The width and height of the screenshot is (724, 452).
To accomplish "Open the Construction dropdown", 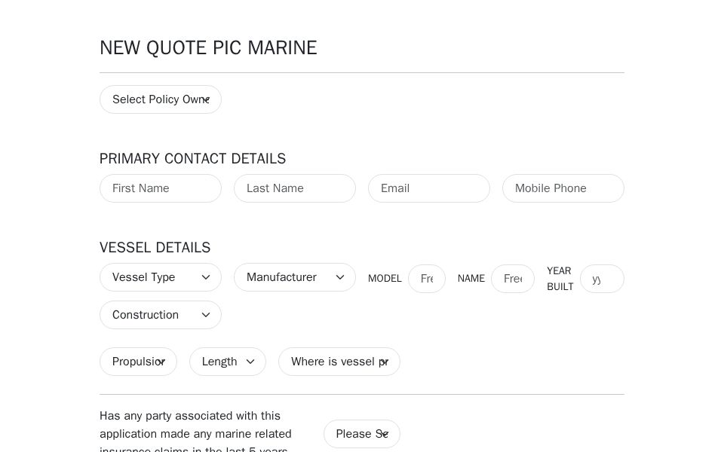I will [x=161, y=315].
